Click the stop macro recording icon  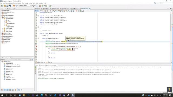(x=78, y=11)
